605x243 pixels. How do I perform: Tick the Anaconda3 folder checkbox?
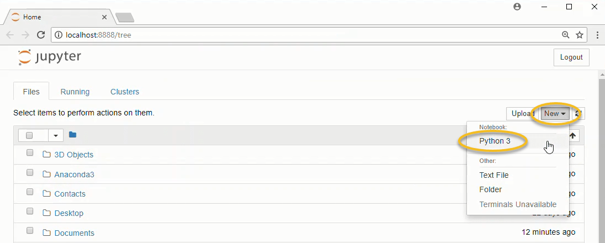(x=30, y=173)
